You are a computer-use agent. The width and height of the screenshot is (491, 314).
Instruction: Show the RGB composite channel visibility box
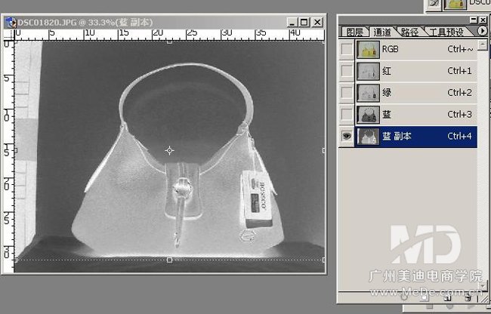[x=347, y=49]
